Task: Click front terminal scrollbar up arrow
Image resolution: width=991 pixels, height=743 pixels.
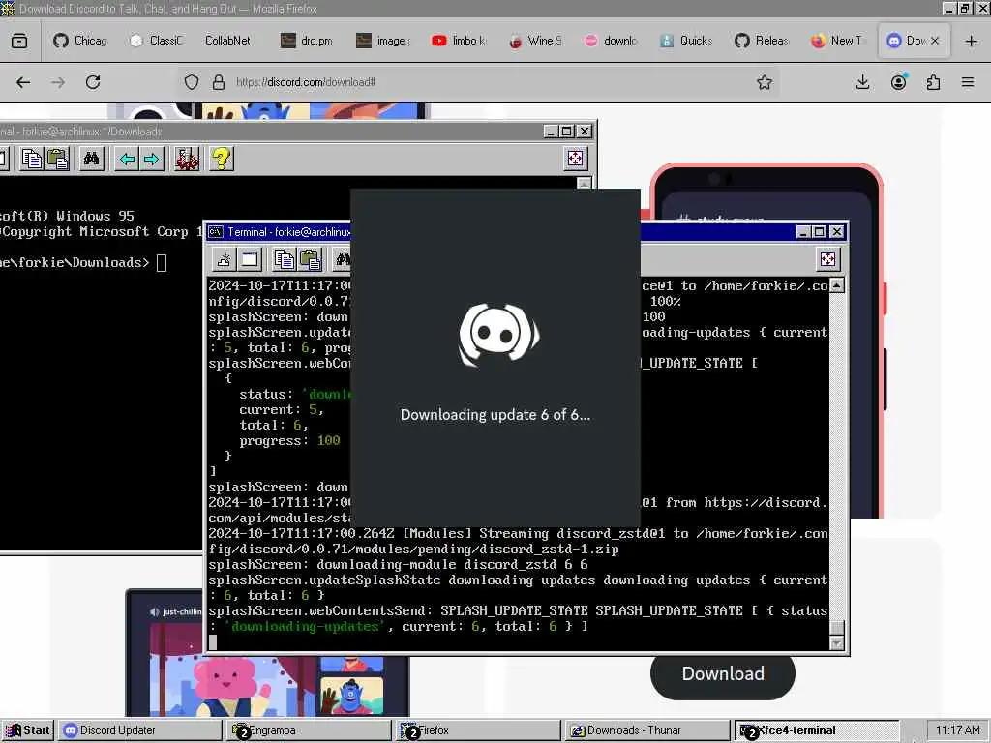Action: 837,285
